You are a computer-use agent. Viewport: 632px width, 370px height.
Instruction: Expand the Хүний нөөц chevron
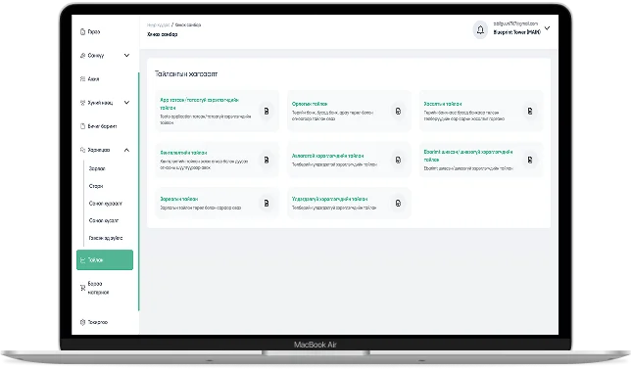click(126, 103)
